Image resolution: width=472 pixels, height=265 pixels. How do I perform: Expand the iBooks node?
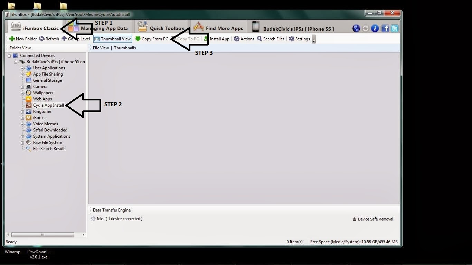22,118
